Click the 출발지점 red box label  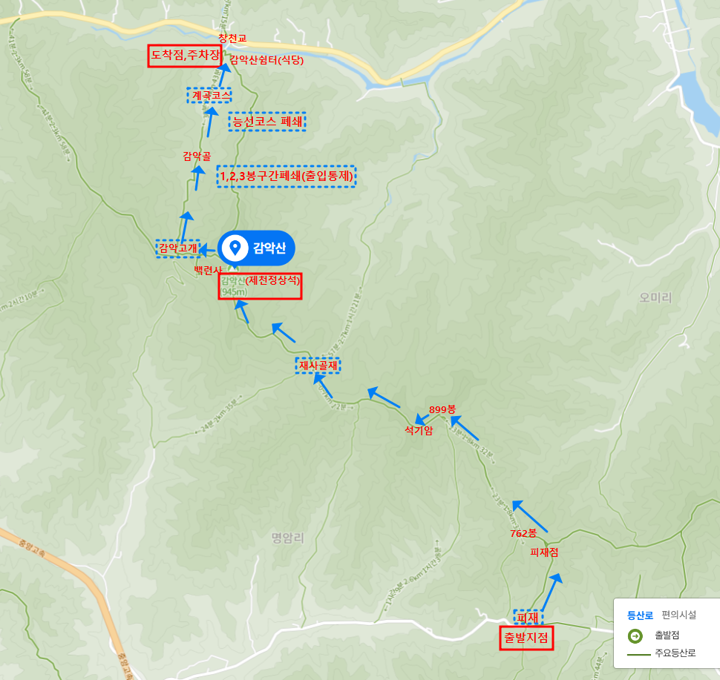[x=526, y=638]
